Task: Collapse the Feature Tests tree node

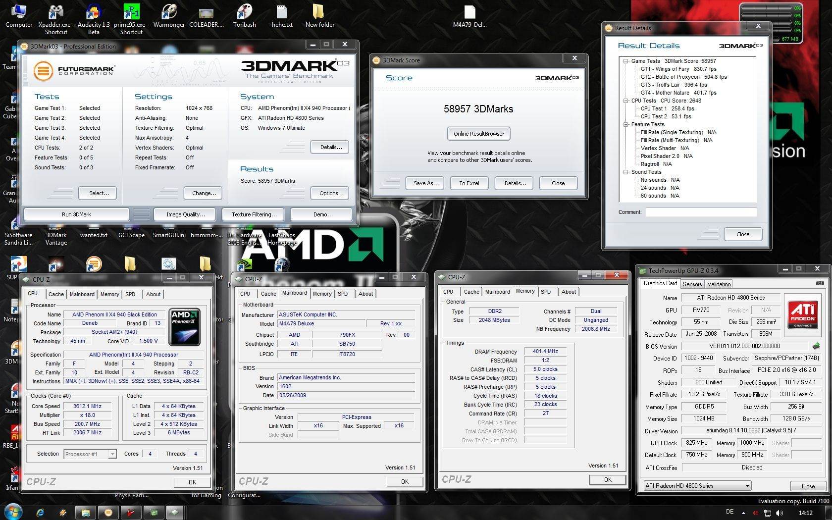Action: point(626,124)
